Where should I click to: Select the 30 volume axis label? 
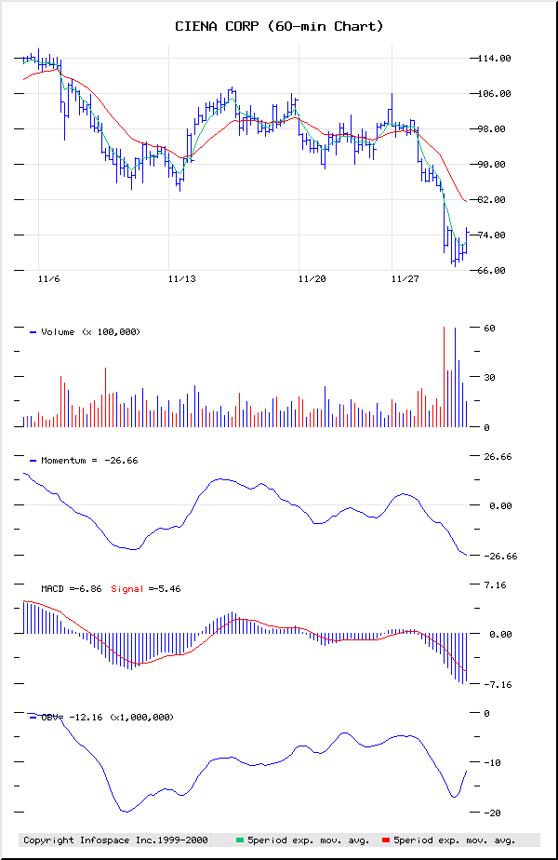pos(489,378)
